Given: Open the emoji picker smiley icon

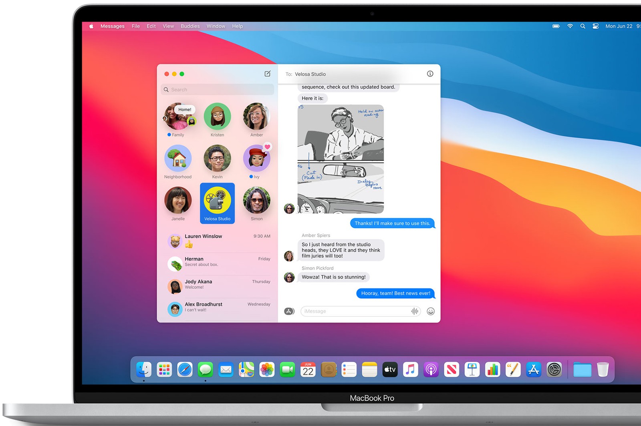Looking at the screenshot, I should point(431,311).
